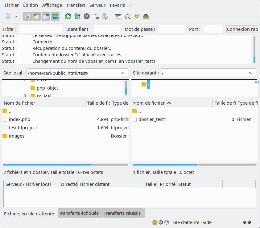The height and width of the screenshot is (228, 260).
Task: Click the disconnect from server icon
Action: click(96, 16)
